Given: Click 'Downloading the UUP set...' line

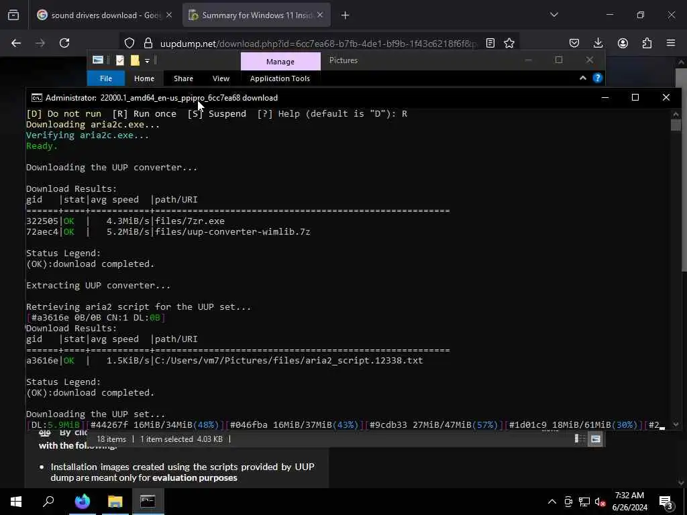Looking at the screenshot, I should [95, 414].
